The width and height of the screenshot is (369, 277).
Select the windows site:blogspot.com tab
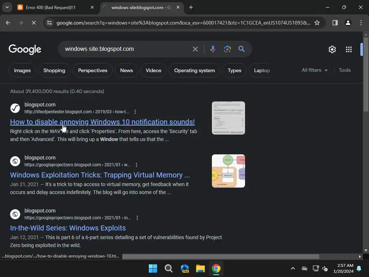point(141,8)
